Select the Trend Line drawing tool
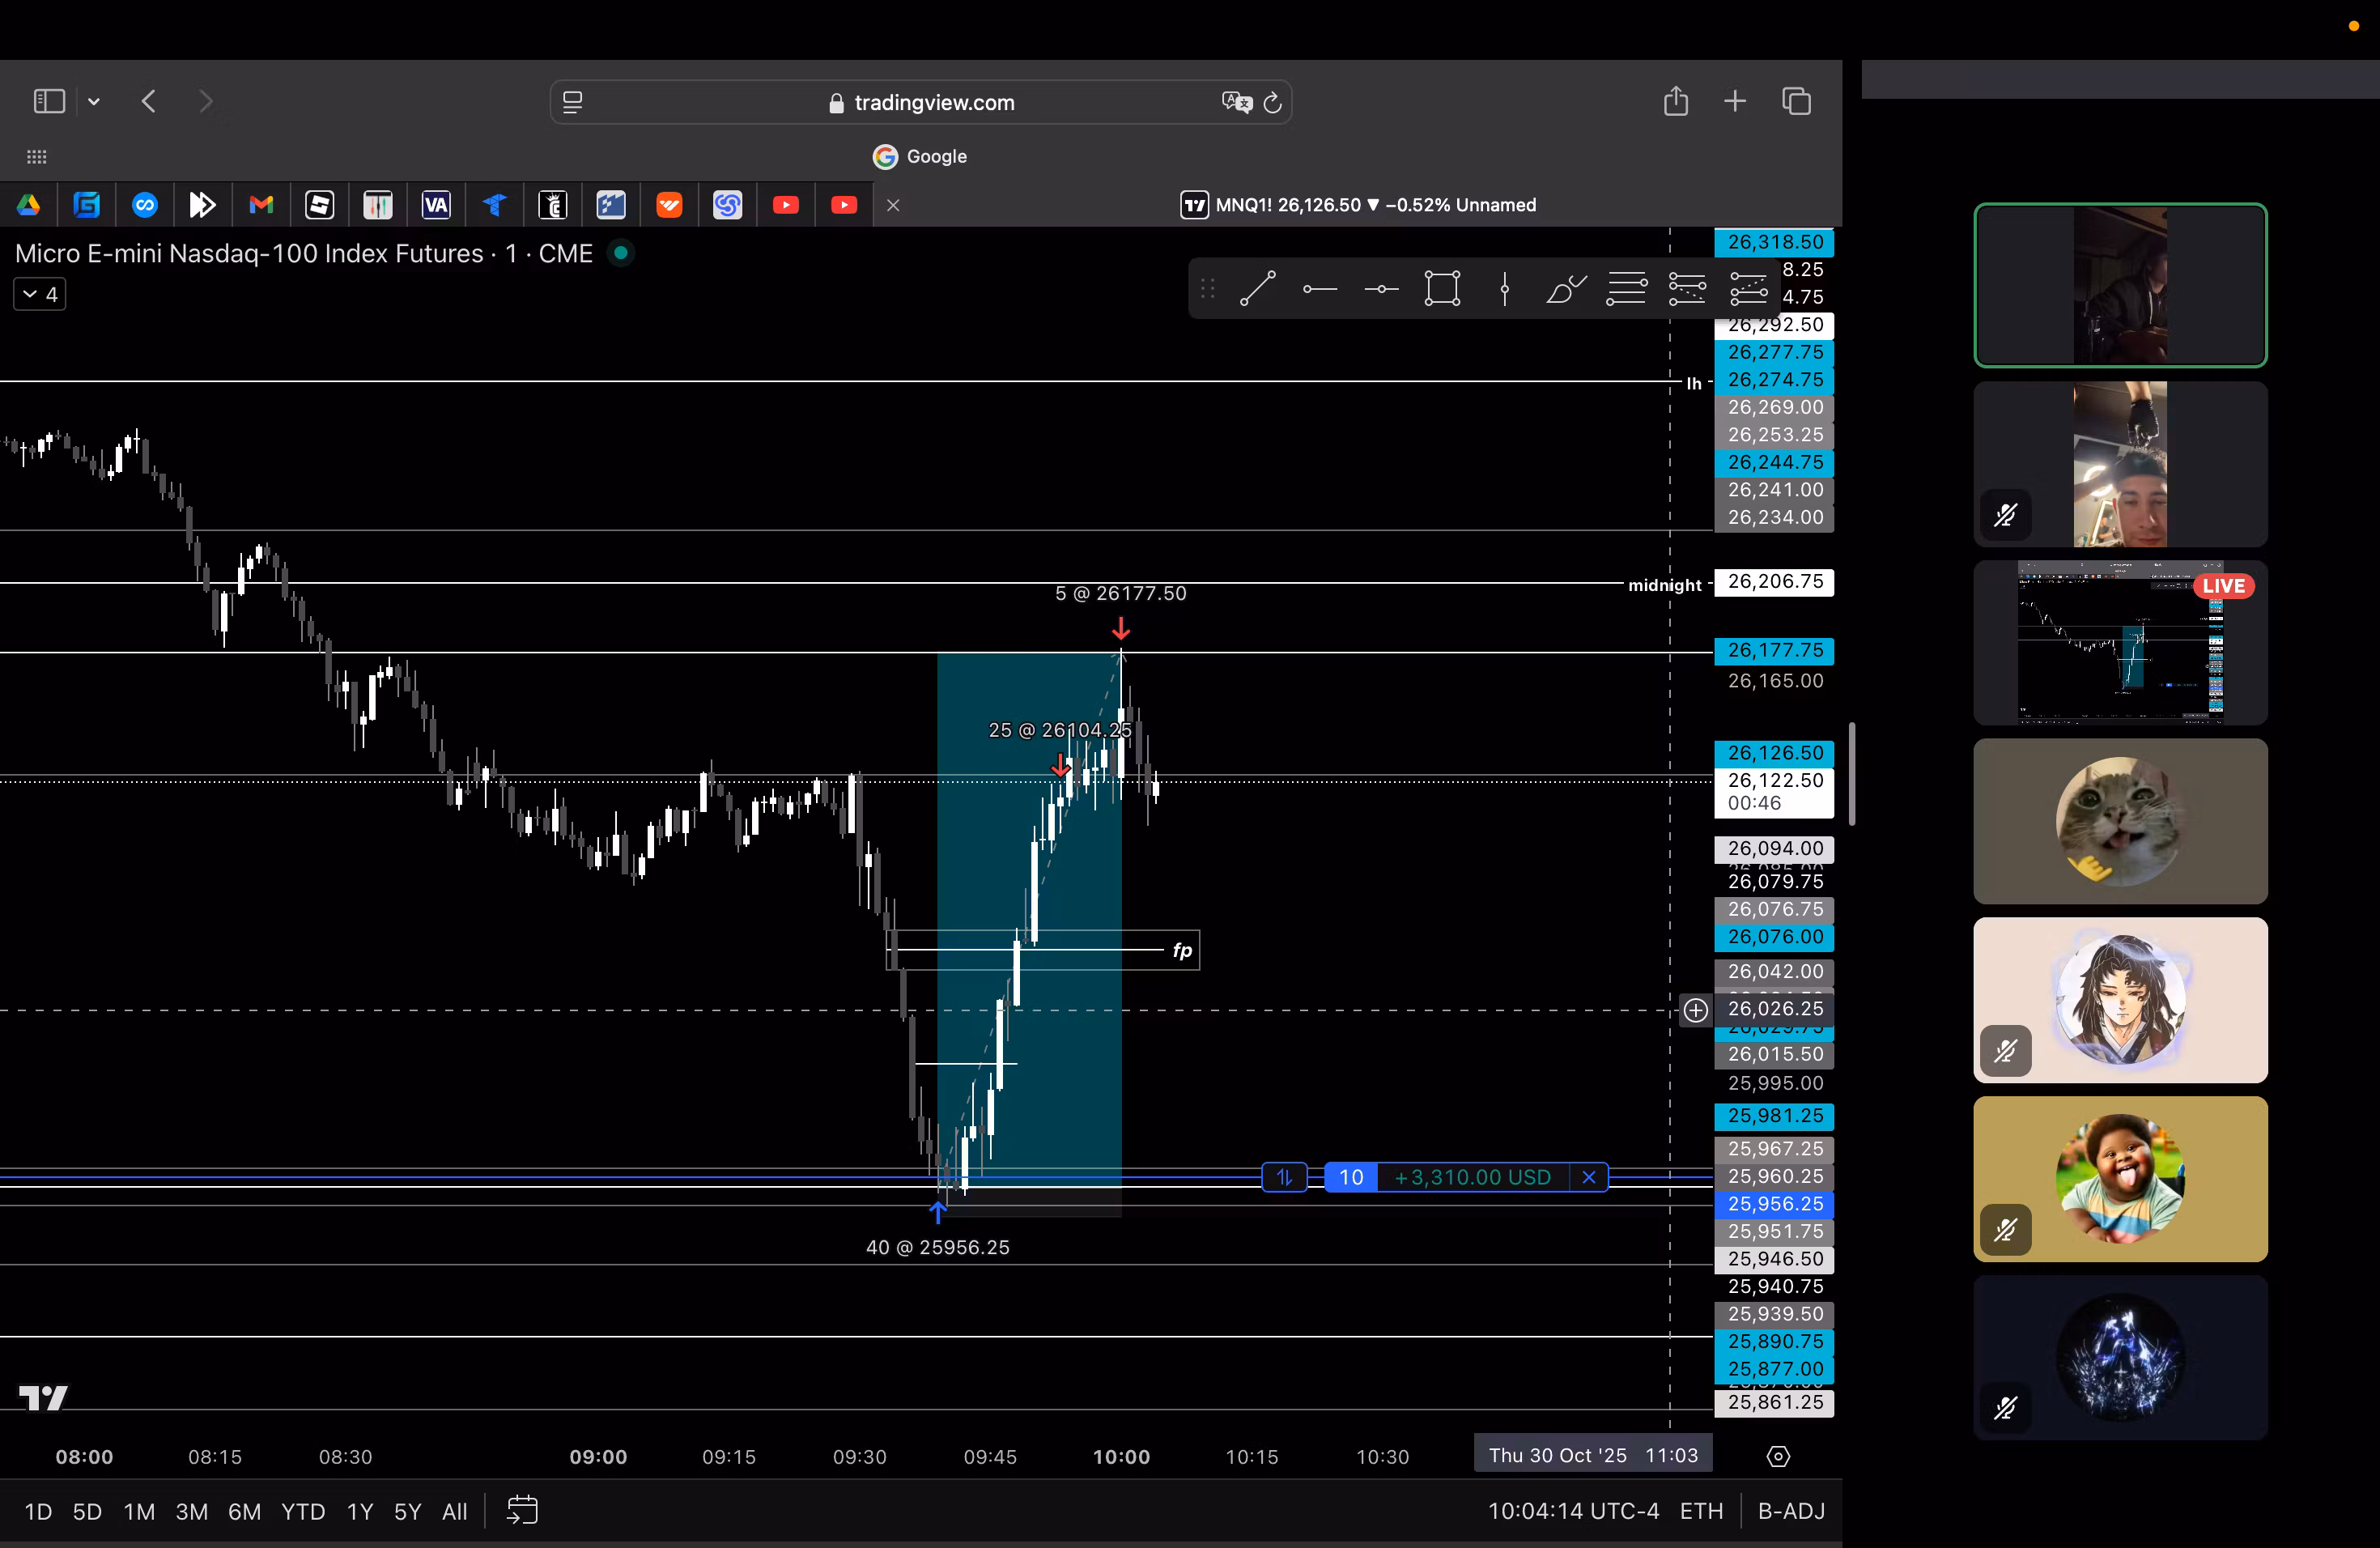This screenshot has width=2380, height=1548. pyautogui.click(x=1257, y=289)
